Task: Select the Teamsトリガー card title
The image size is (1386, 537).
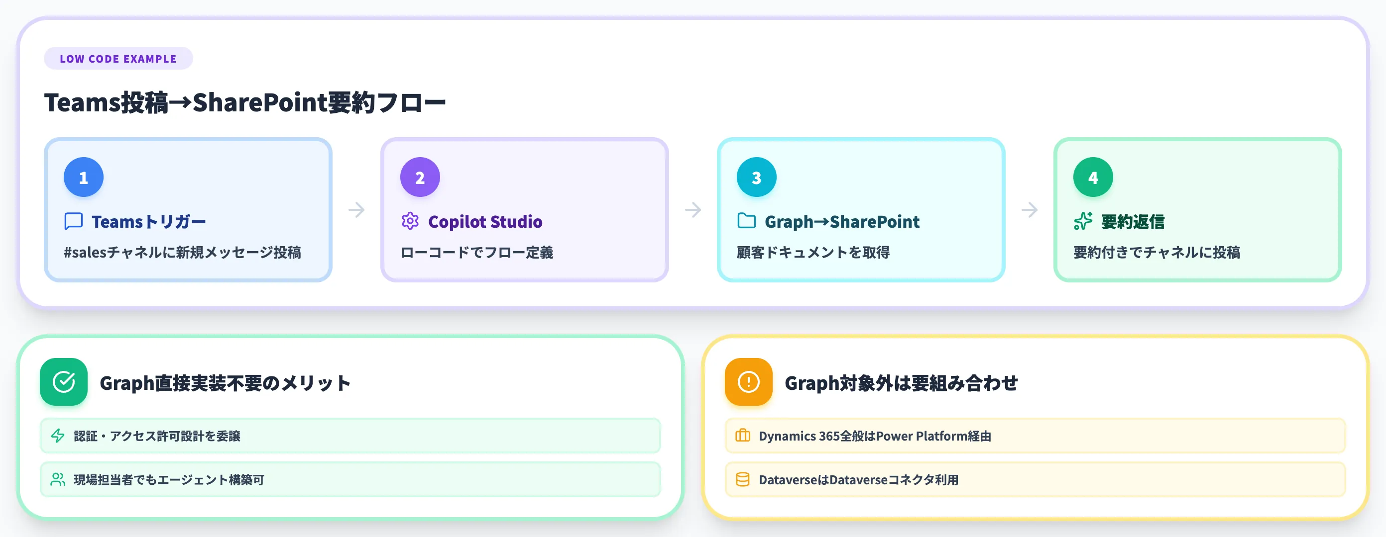Action: pyautogui.click(x=148, y=221)
